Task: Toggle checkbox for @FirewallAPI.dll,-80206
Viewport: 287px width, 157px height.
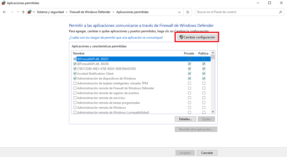Action: [x=75, y=64]
